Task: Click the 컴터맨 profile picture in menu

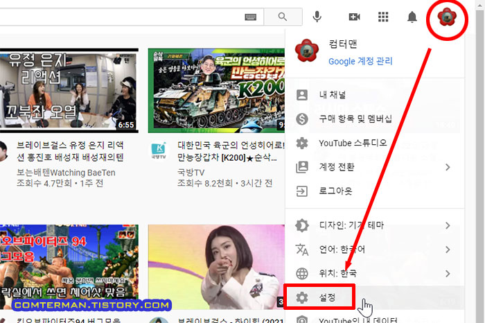Action: 306,50
